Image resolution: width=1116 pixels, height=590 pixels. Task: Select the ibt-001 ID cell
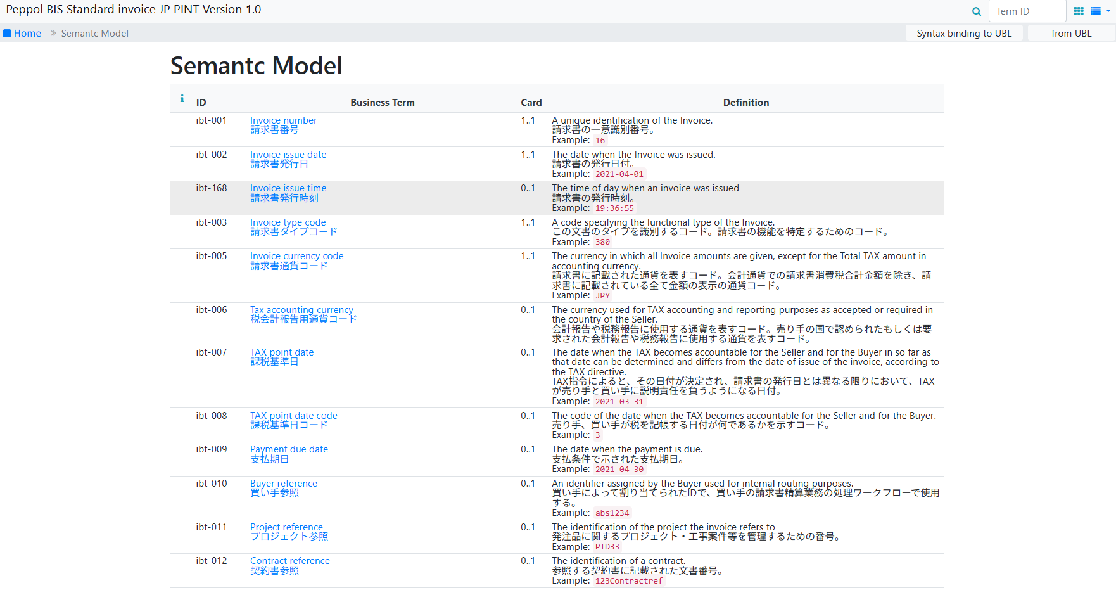pyautogui.click(x=211, y=120)
